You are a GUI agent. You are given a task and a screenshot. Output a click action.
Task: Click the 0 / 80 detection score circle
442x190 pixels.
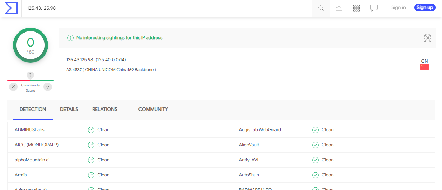[x=30, y=45]
